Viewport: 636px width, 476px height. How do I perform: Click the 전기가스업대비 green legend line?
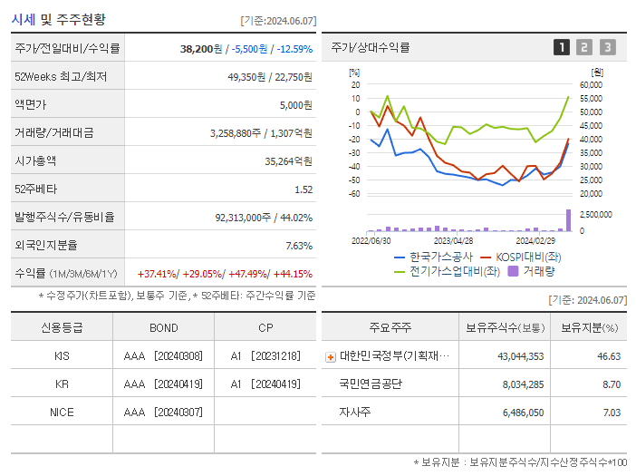click(x=400, y=272)
